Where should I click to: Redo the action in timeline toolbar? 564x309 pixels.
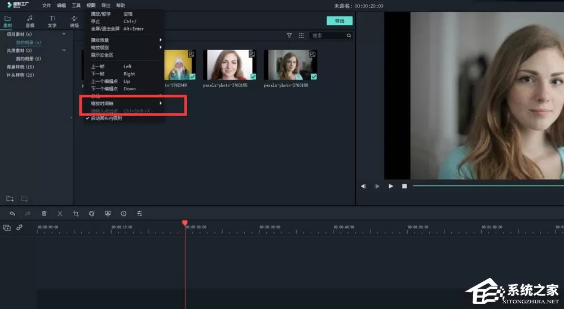(x=28, y=214)
